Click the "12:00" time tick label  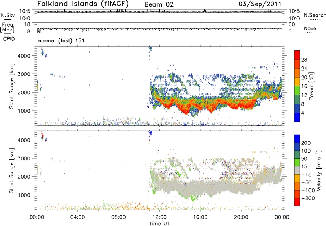pyautogui.click(x=159, y=217)
